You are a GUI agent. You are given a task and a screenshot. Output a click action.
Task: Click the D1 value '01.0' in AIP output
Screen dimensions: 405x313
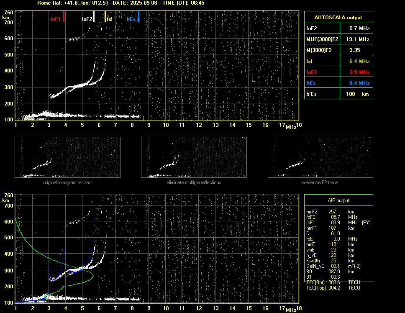click(335, 233)
